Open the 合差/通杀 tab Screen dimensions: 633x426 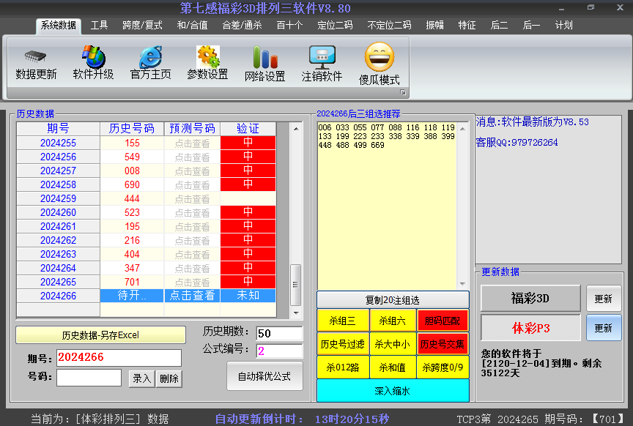[x=242, y=26]
